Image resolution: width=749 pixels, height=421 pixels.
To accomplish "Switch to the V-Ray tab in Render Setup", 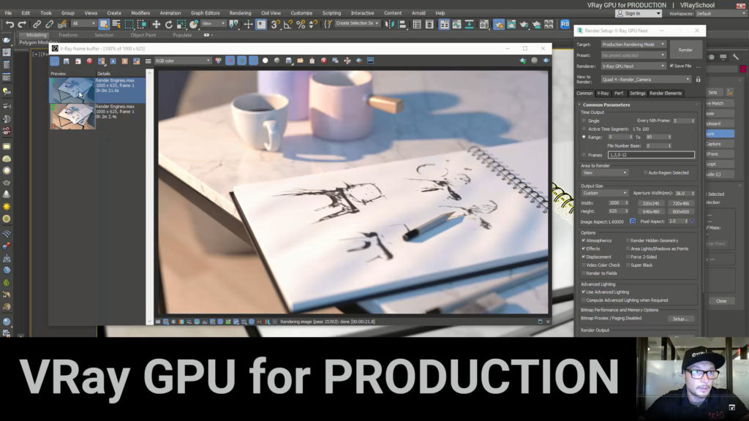I will click(x=603, y=94).
